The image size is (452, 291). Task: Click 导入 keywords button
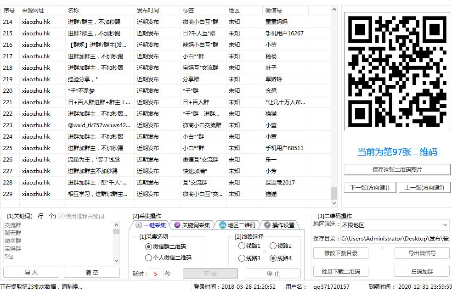tap(31, 272)
